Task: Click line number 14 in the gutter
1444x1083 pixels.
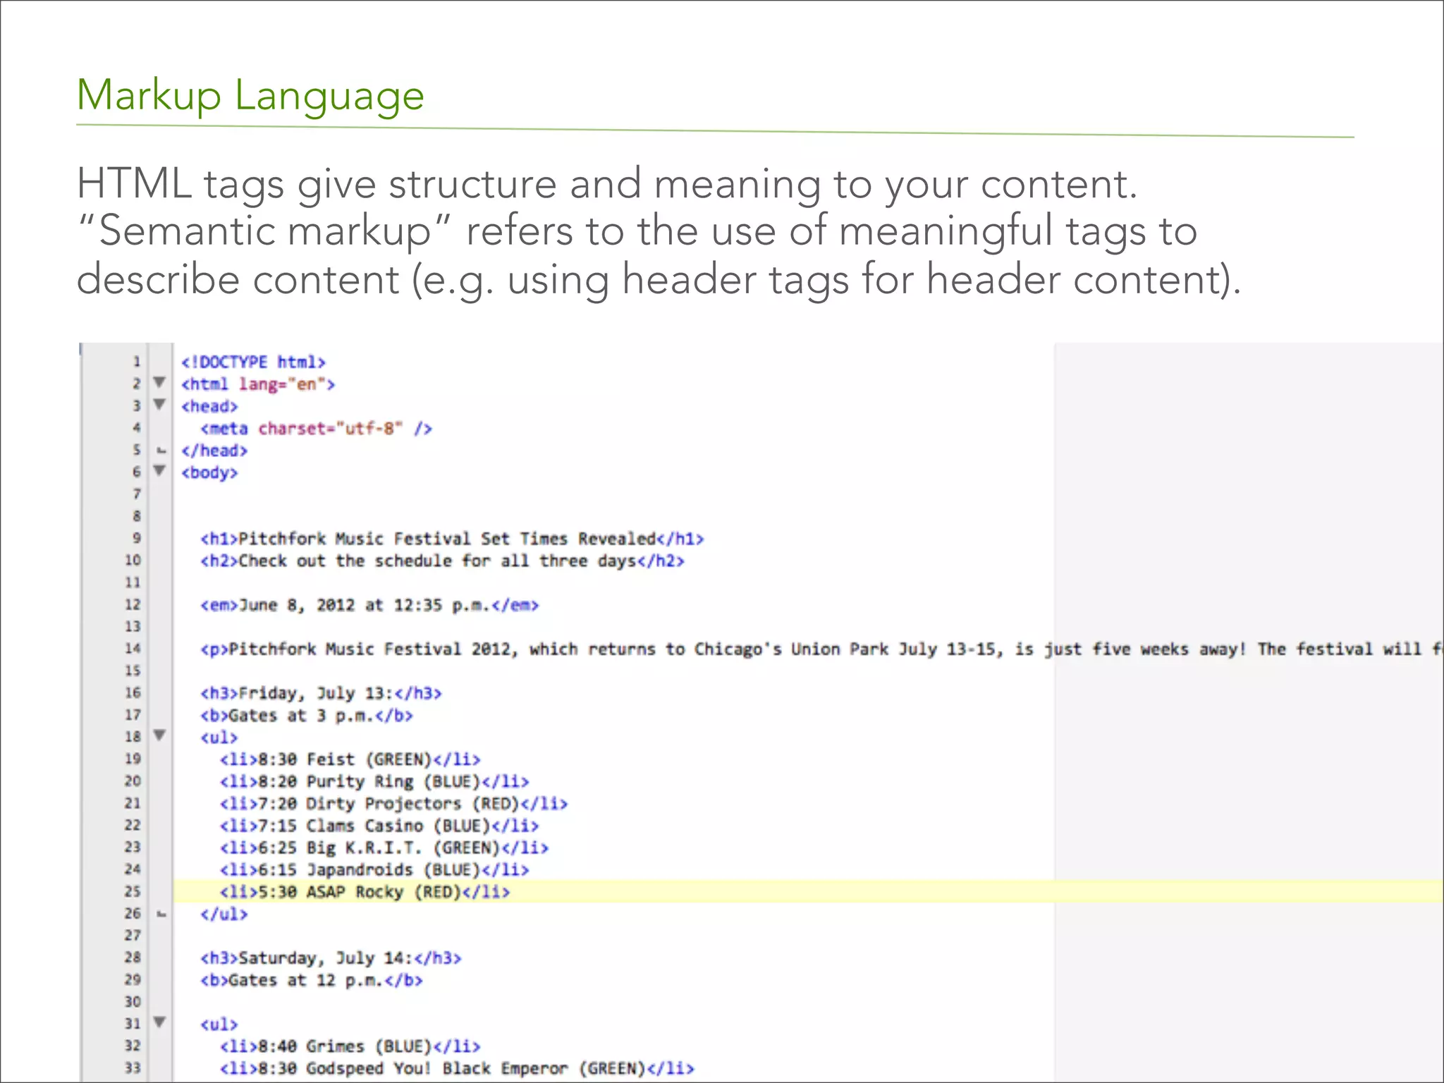Action: pyautogui.click(x=133, y=649)
